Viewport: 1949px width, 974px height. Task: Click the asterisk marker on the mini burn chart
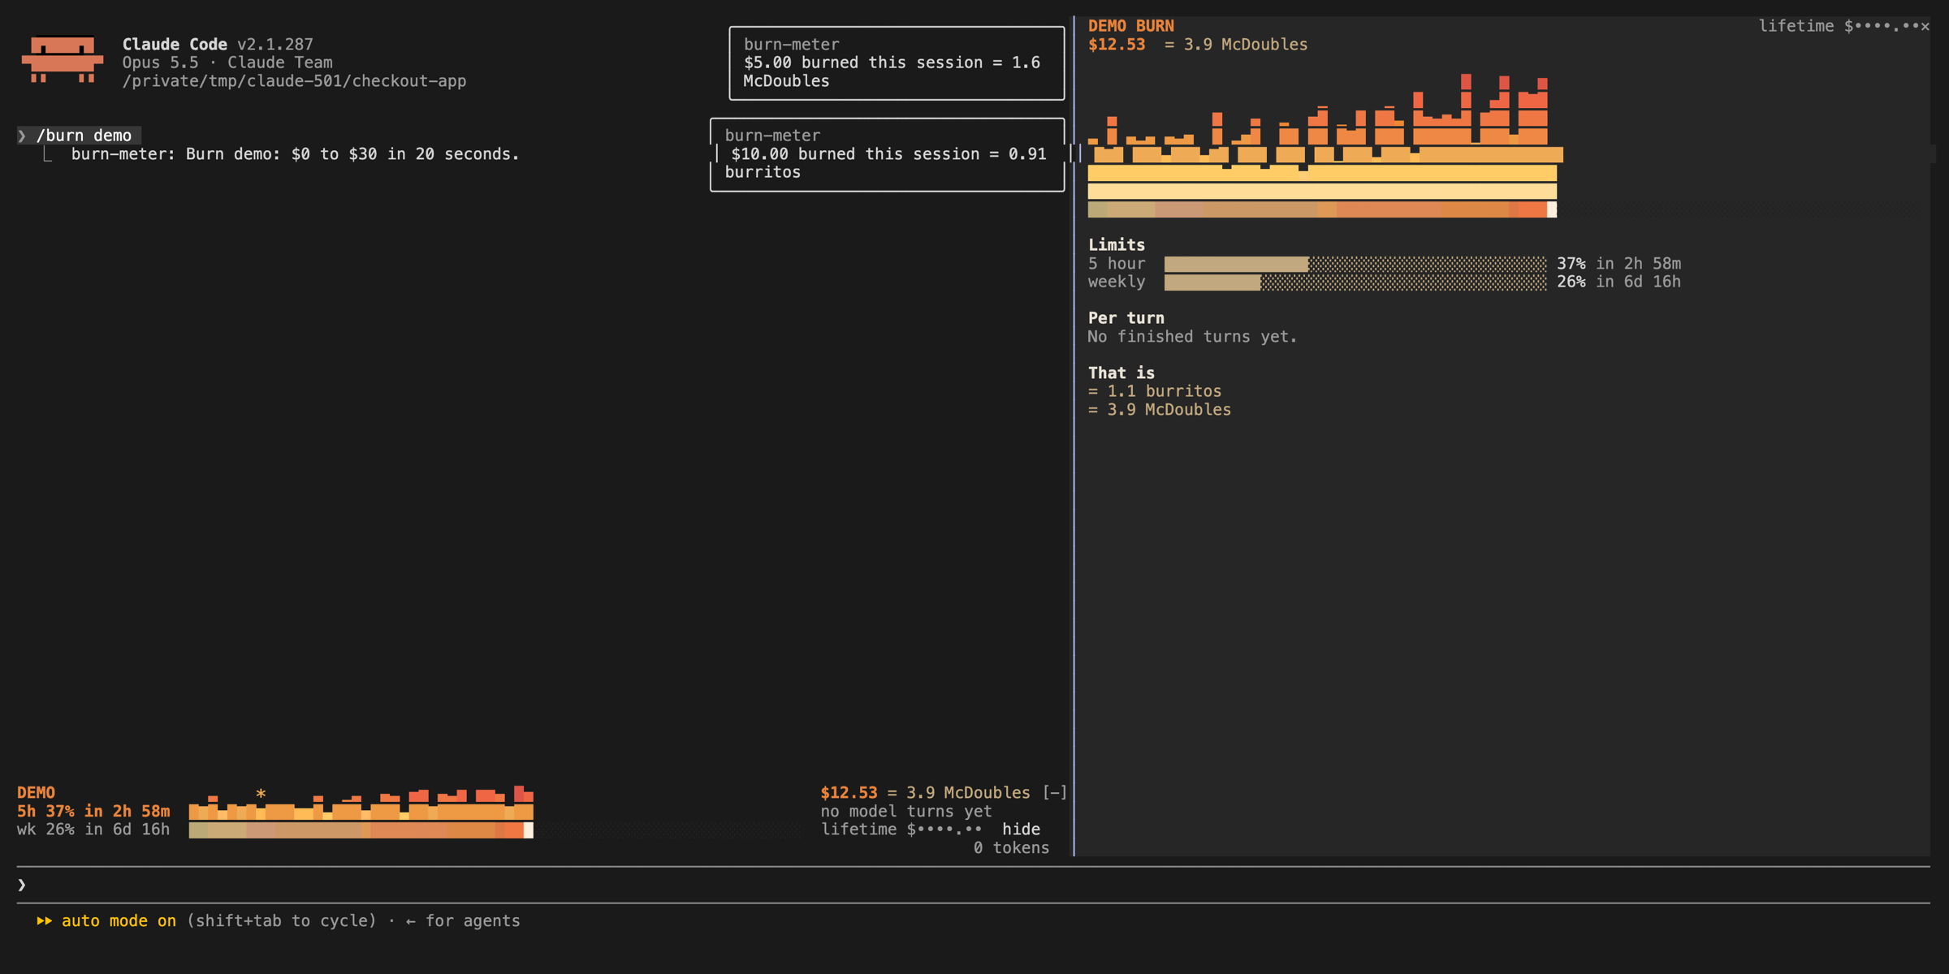click(x=261, y=794)
